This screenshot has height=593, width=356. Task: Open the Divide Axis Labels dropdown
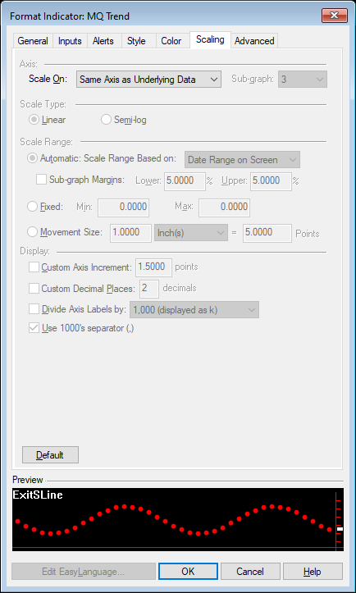pyautogui.click(x=194, y=310)
